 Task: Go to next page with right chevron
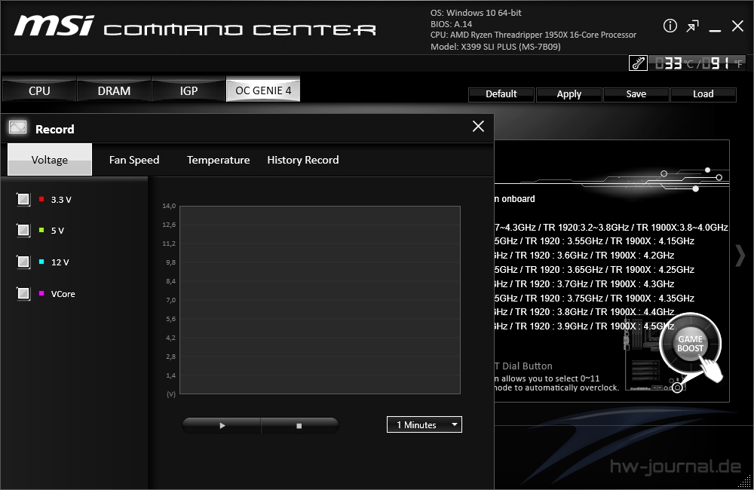tap(740, 256)
